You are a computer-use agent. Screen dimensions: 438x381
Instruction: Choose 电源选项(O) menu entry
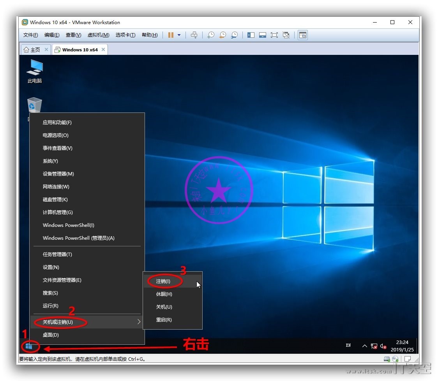(87, 135)
